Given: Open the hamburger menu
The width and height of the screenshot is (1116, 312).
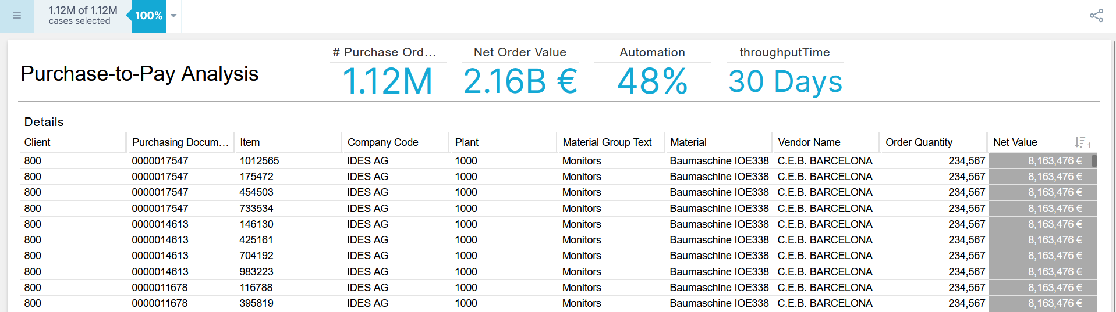Looking at the screenshot, I should [17, 16].
